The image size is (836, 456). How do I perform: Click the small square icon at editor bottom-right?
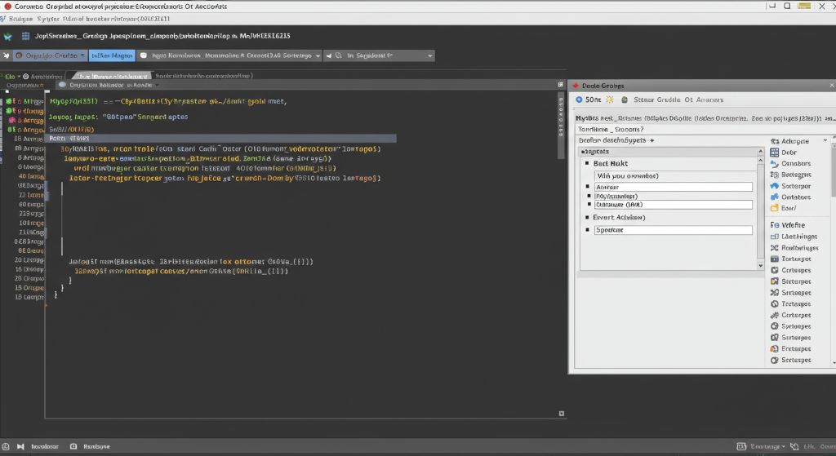click(562, 414)
